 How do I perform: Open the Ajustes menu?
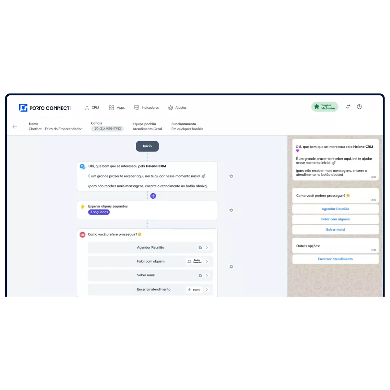pos(177,108)
